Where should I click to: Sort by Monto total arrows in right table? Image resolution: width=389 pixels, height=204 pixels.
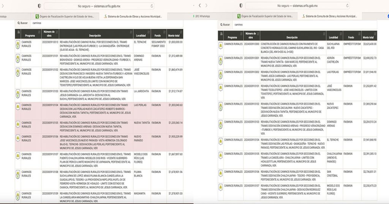375,34
